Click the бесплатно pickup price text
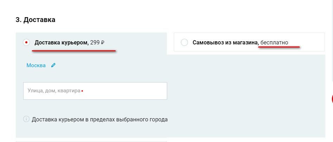Viewport: 333px width, 142px height. point(274,43)
